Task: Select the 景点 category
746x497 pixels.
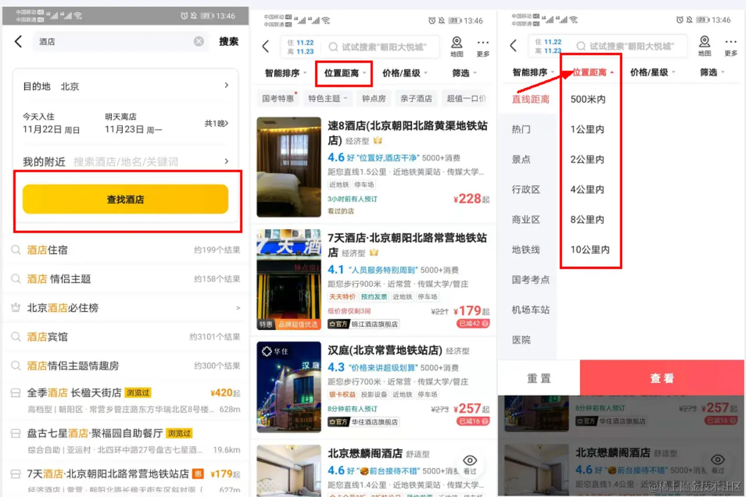Action: pyautogui.click(x=521, y=160)
